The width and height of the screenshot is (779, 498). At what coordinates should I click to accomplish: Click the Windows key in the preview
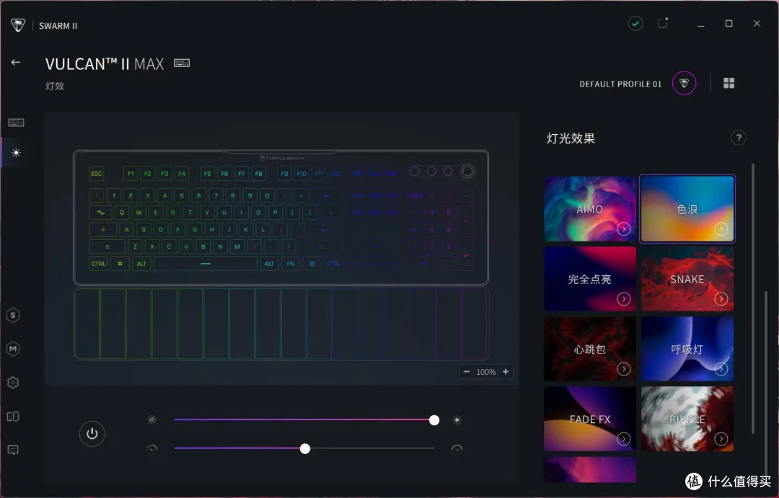tap(120, 264)
